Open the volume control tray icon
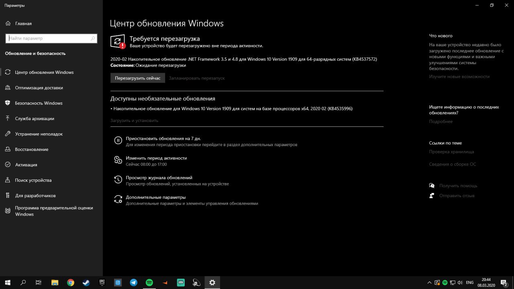Screen dimensions: 514x289 pyautogui.click(x=460, y=283)
